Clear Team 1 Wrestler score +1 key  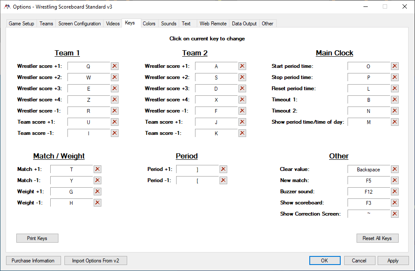115,66
